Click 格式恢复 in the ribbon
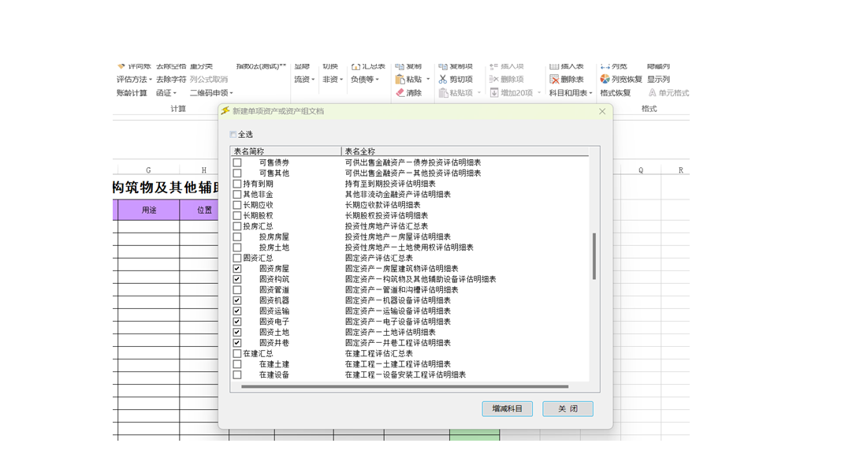This screenshot has height=473, width=841. tap(615, 93)
